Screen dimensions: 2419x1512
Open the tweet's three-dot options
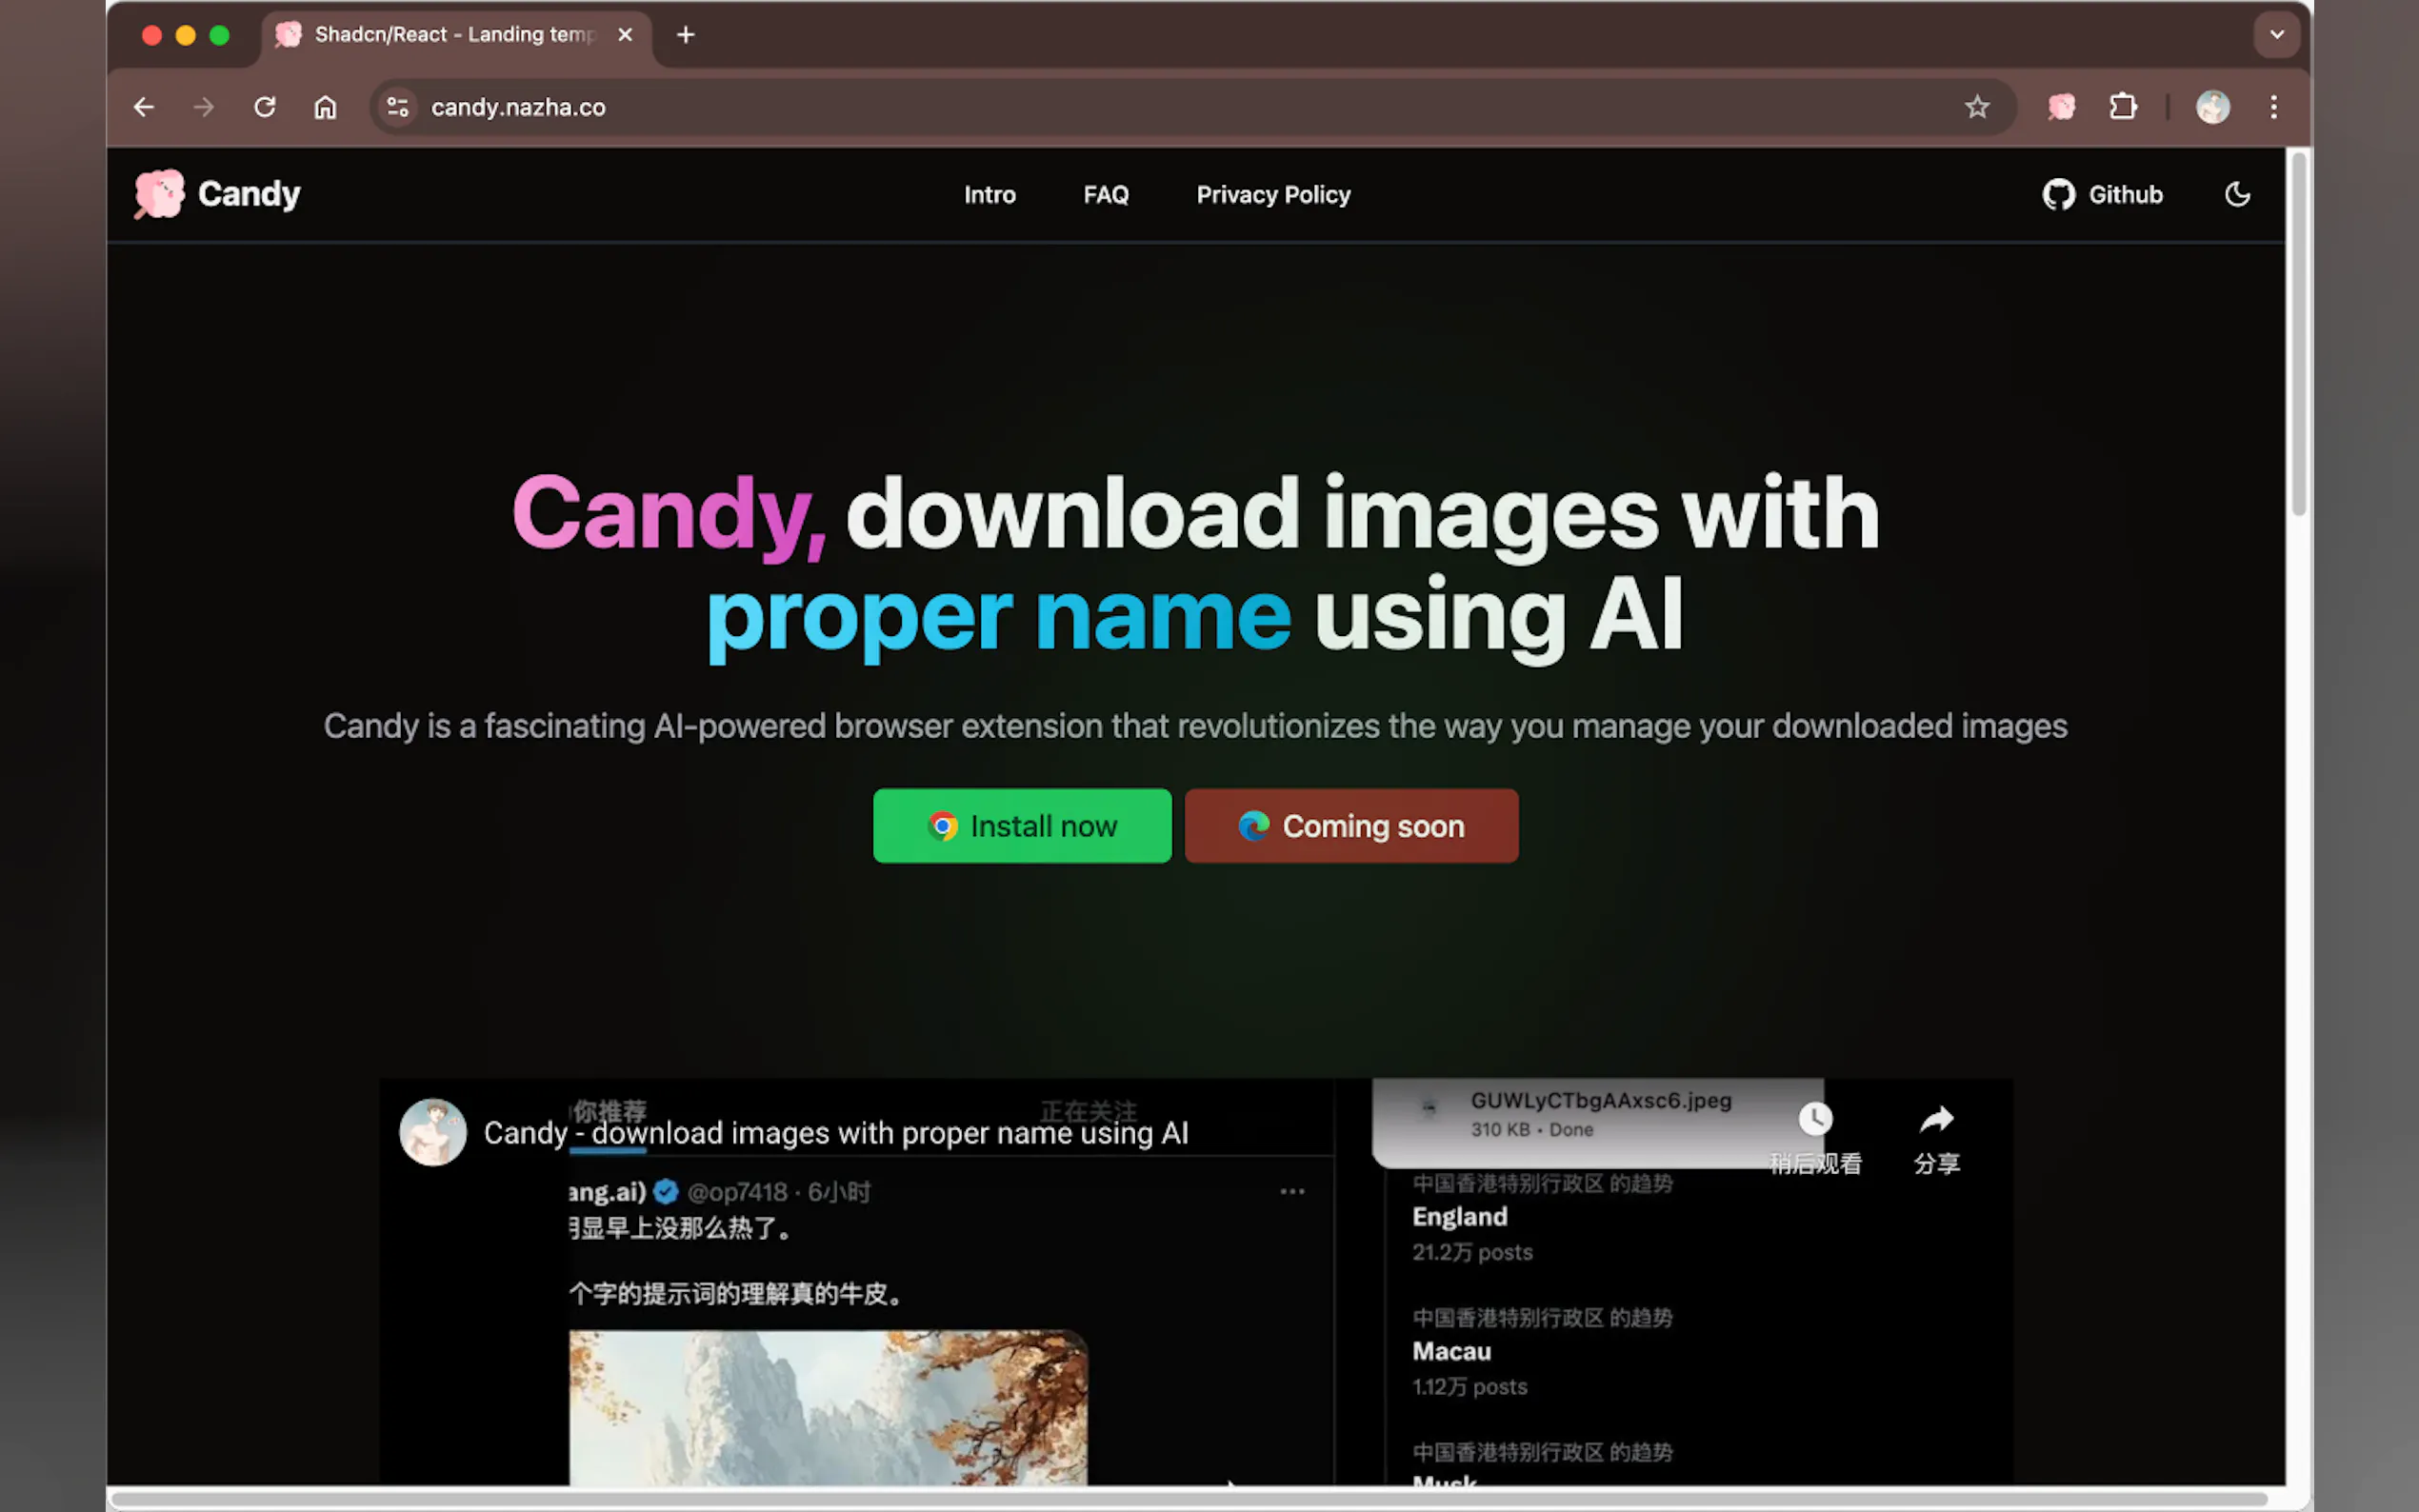[x=1292, y=1191]
